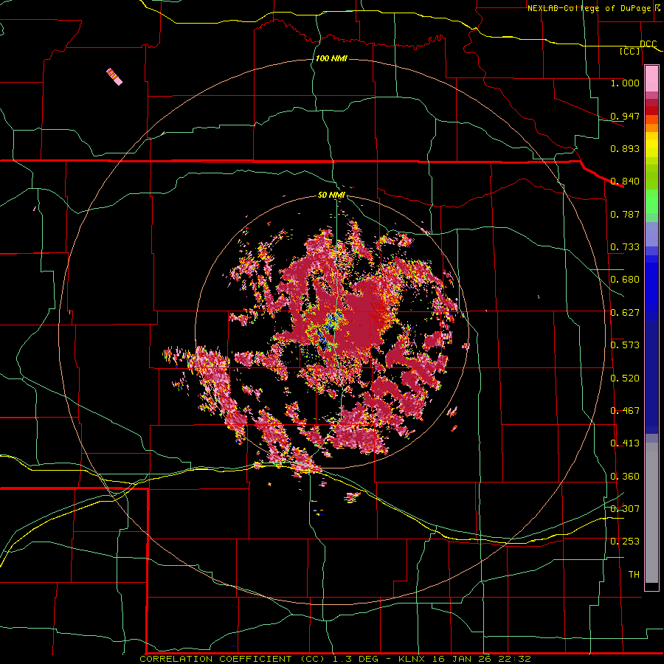Click the TH label on the color scale
This screenshot has width=664, height=664.
pyautogui.click(x=634, y=575)
